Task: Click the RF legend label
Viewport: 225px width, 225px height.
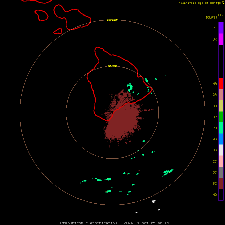Action: (x=214, y=28)
